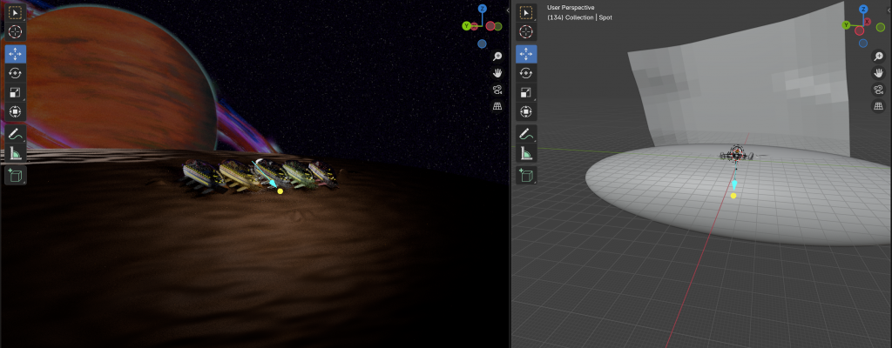Expand the left viewport sidebar arrow
The height and width of the screenshot is (348, 892).
click(x=507, y=10)
